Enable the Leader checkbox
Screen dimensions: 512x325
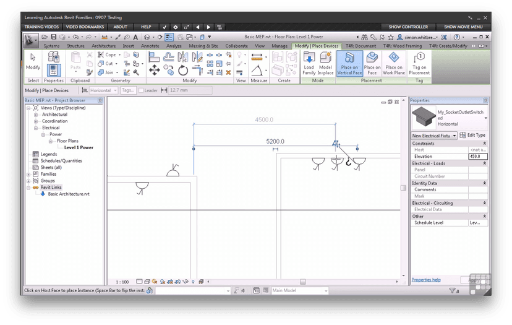point(142,90)
